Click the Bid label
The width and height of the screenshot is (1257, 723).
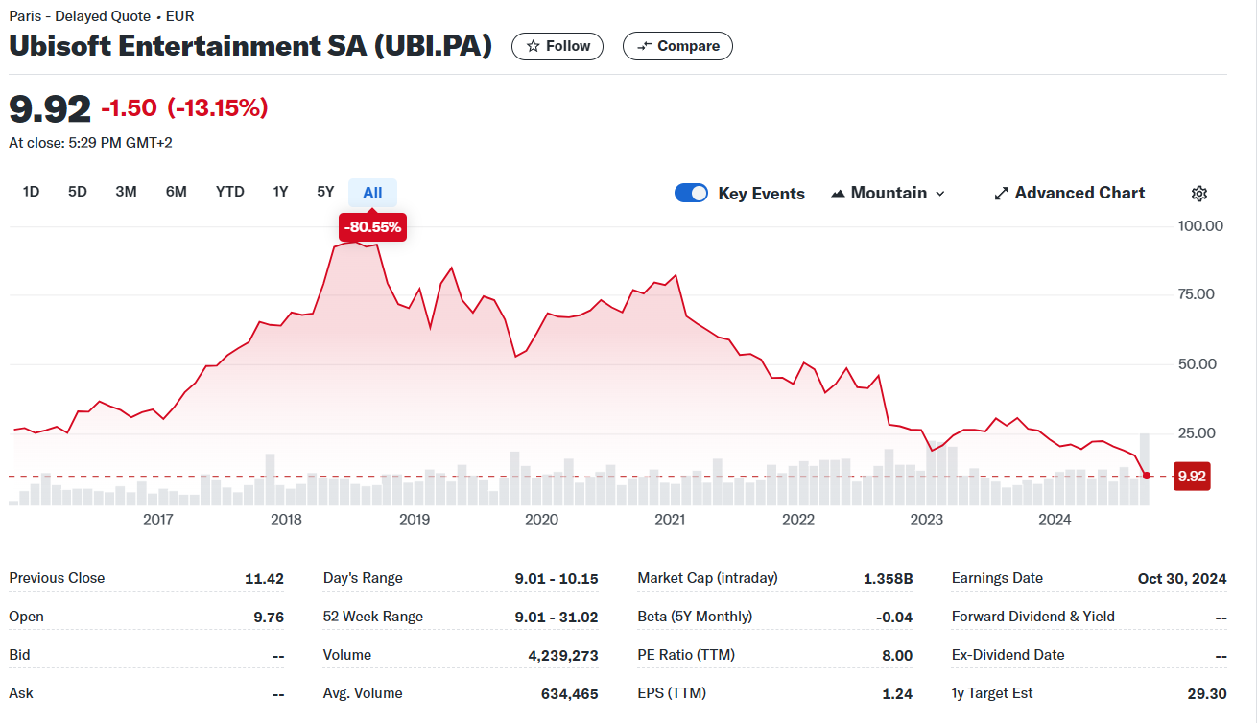point(19,655)
